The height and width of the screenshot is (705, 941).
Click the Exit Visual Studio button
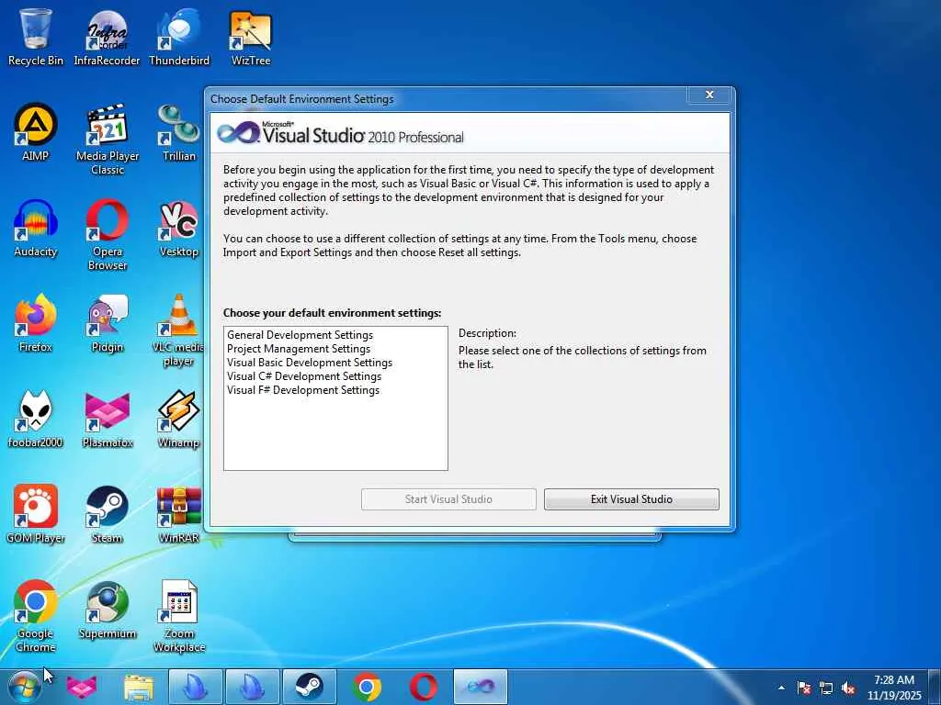(631, 499)
